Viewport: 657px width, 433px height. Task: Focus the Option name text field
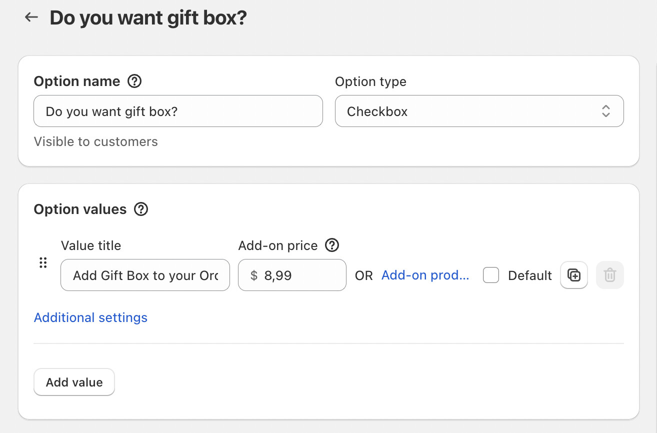tap(177, 111)
